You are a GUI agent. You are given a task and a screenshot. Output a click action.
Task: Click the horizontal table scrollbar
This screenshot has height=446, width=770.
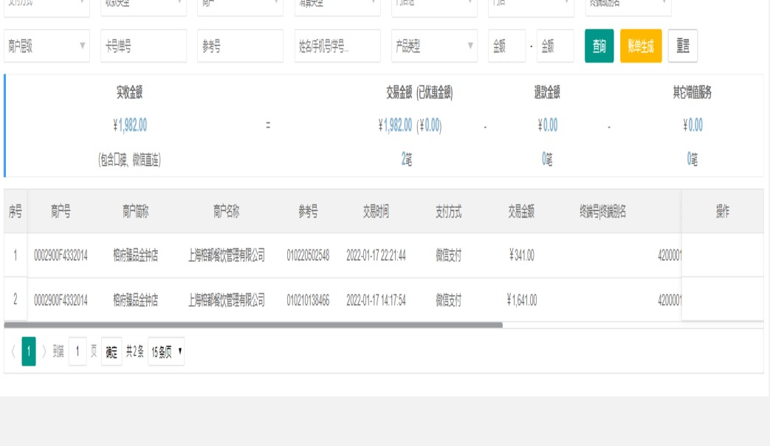(x=252, y=324)
